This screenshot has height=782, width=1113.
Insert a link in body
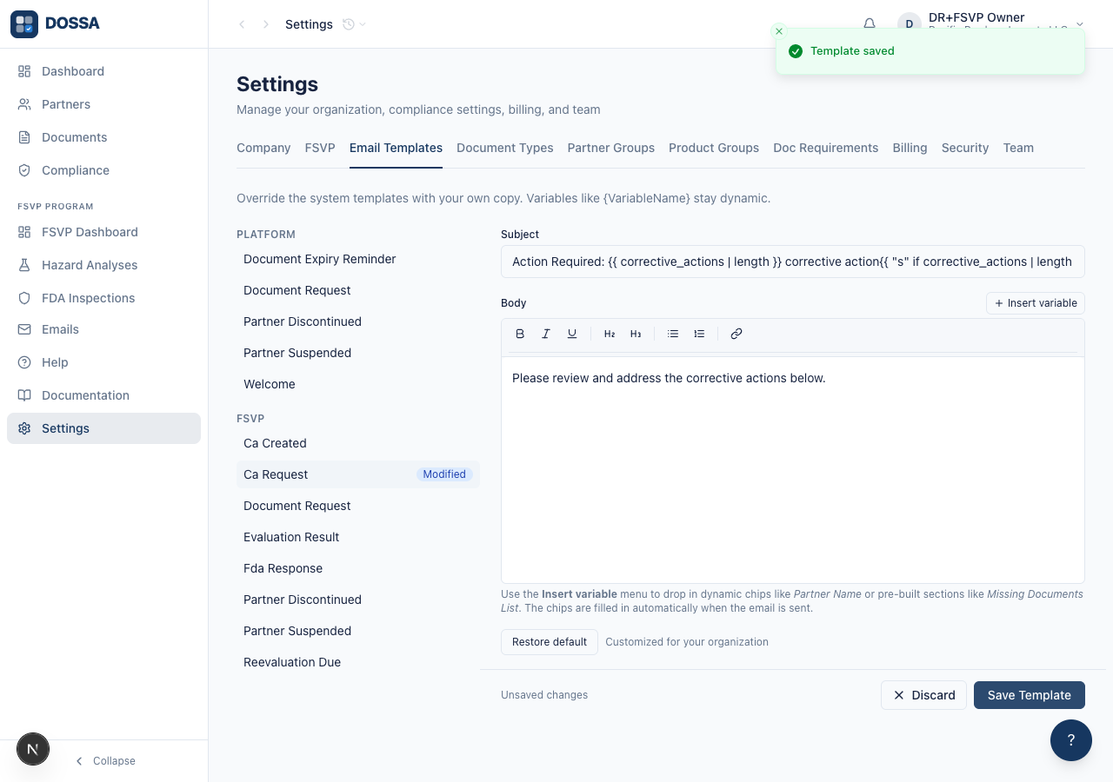pos(736,334)
